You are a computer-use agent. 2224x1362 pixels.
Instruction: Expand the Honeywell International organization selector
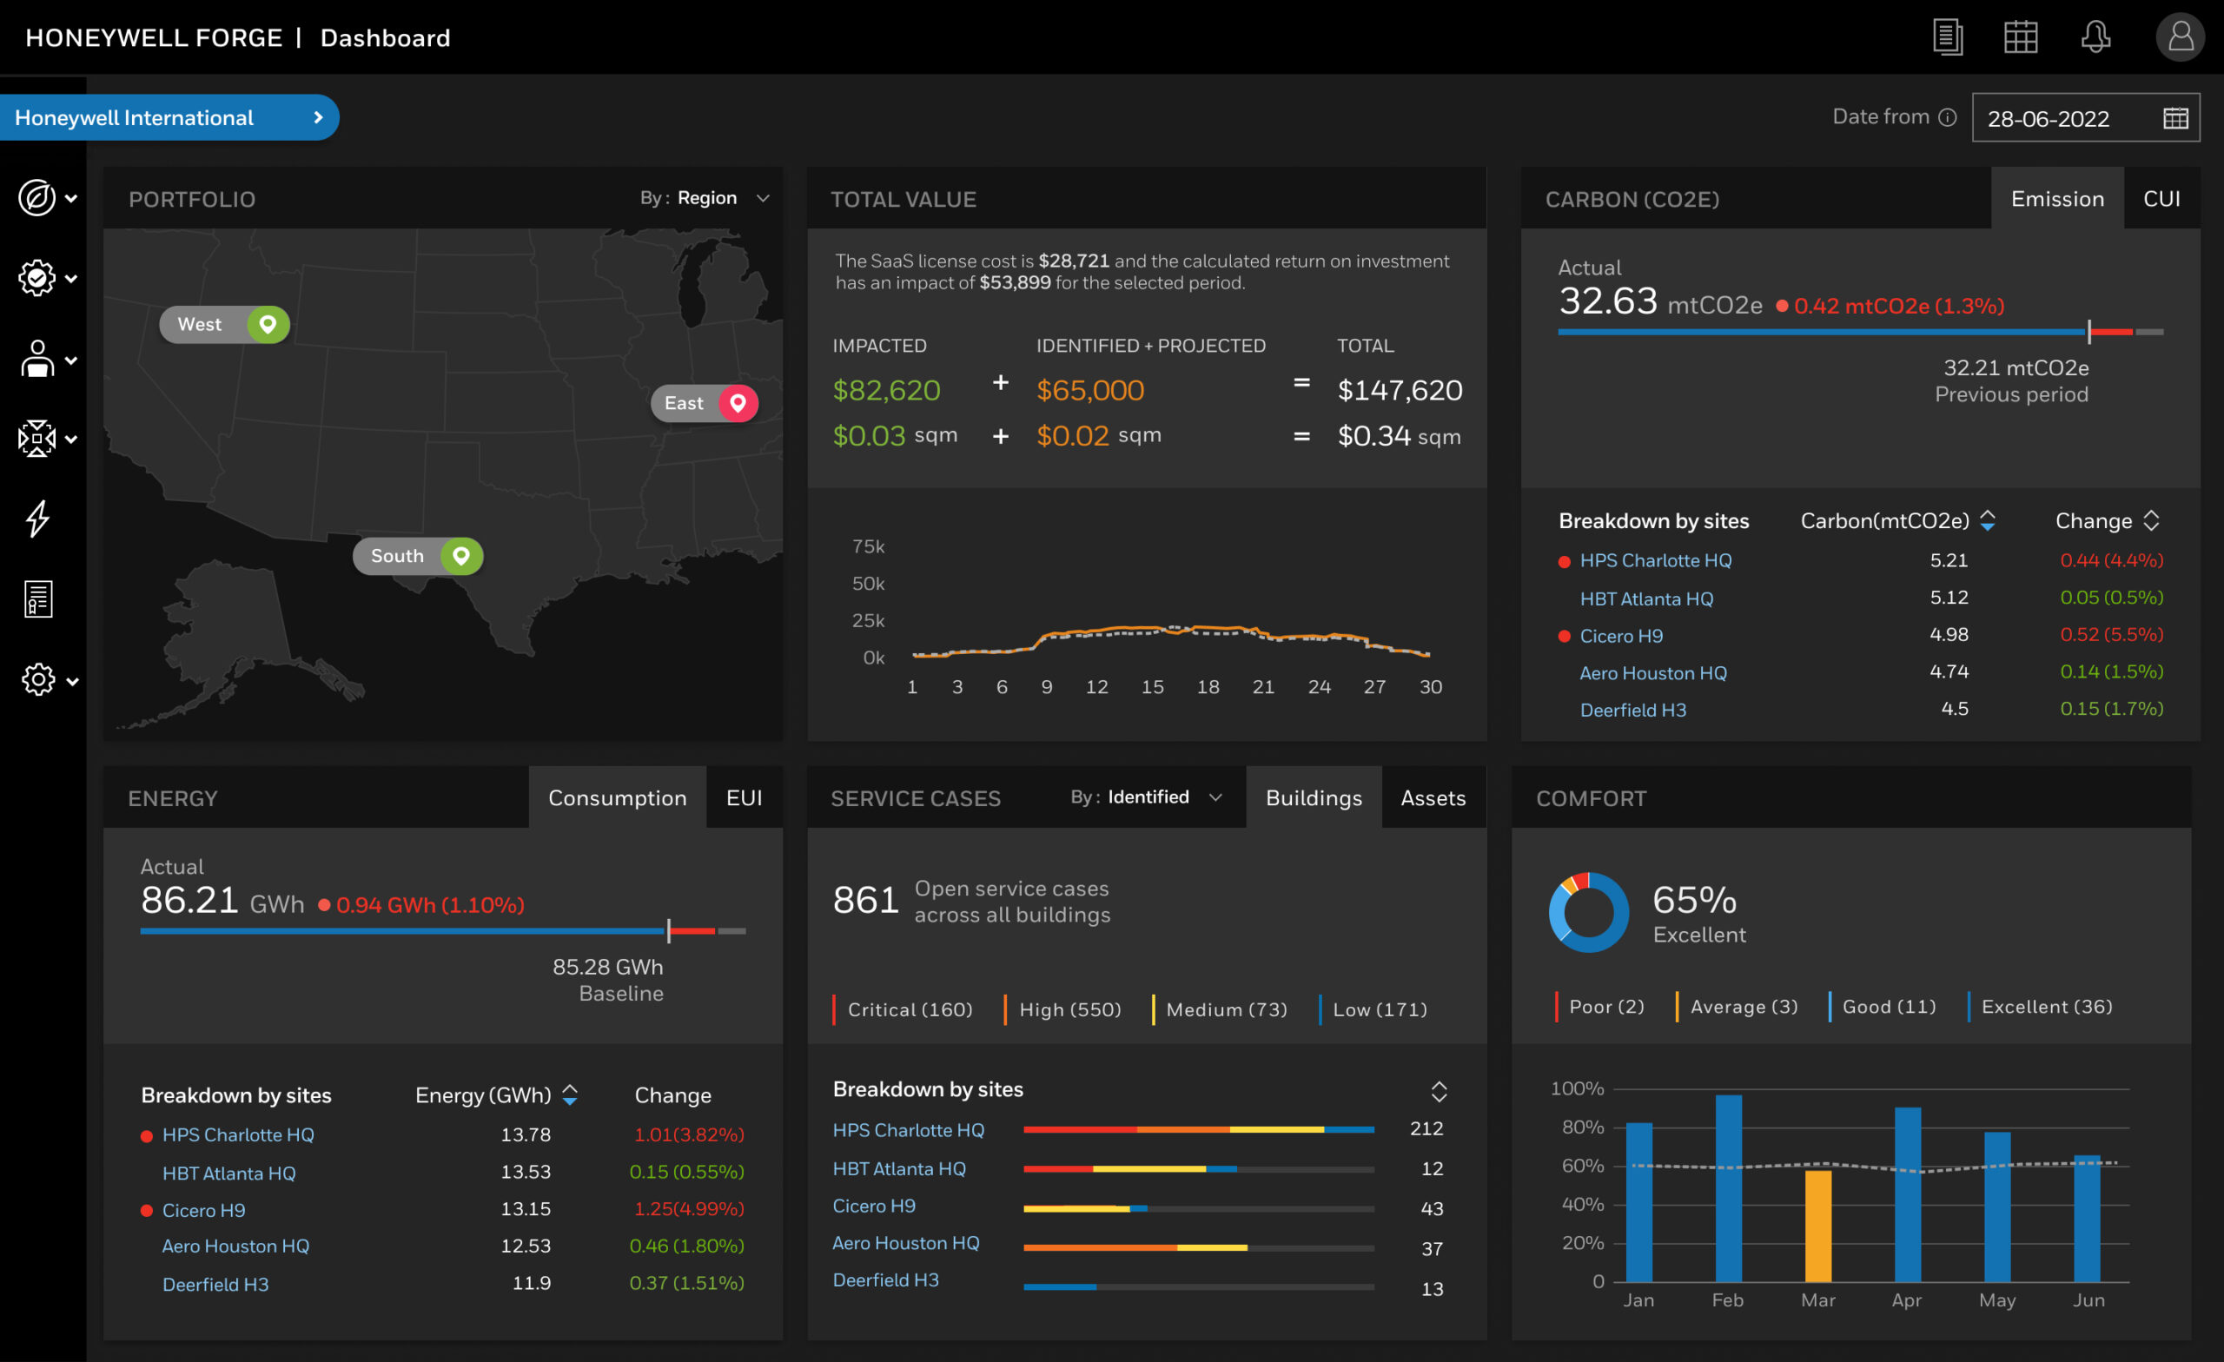tap(168, 117)
